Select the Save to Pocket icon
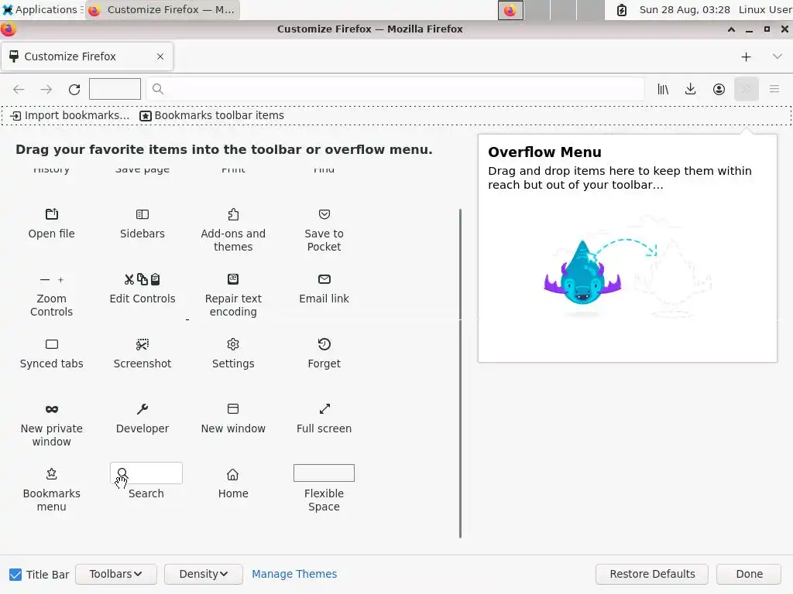 coord(324,214)
